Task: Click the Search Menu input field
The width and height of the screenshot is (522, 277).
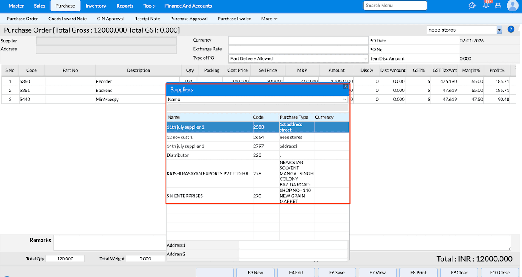Action: point(395,6)
